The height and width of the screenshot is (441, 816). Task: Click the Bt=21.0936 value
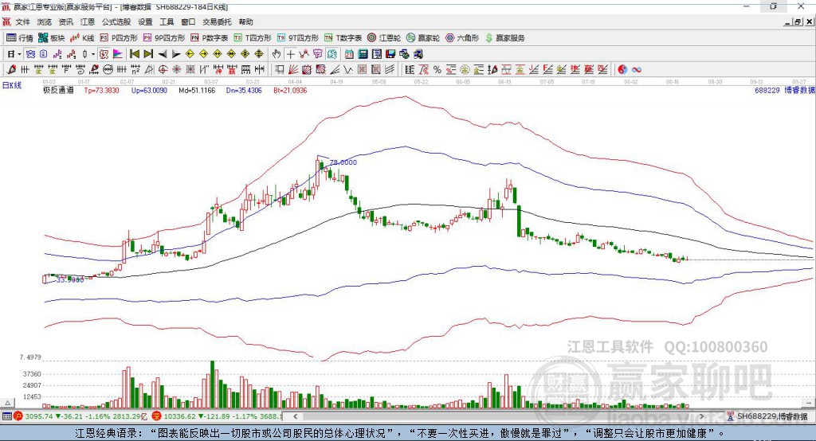tap(290, 90)
